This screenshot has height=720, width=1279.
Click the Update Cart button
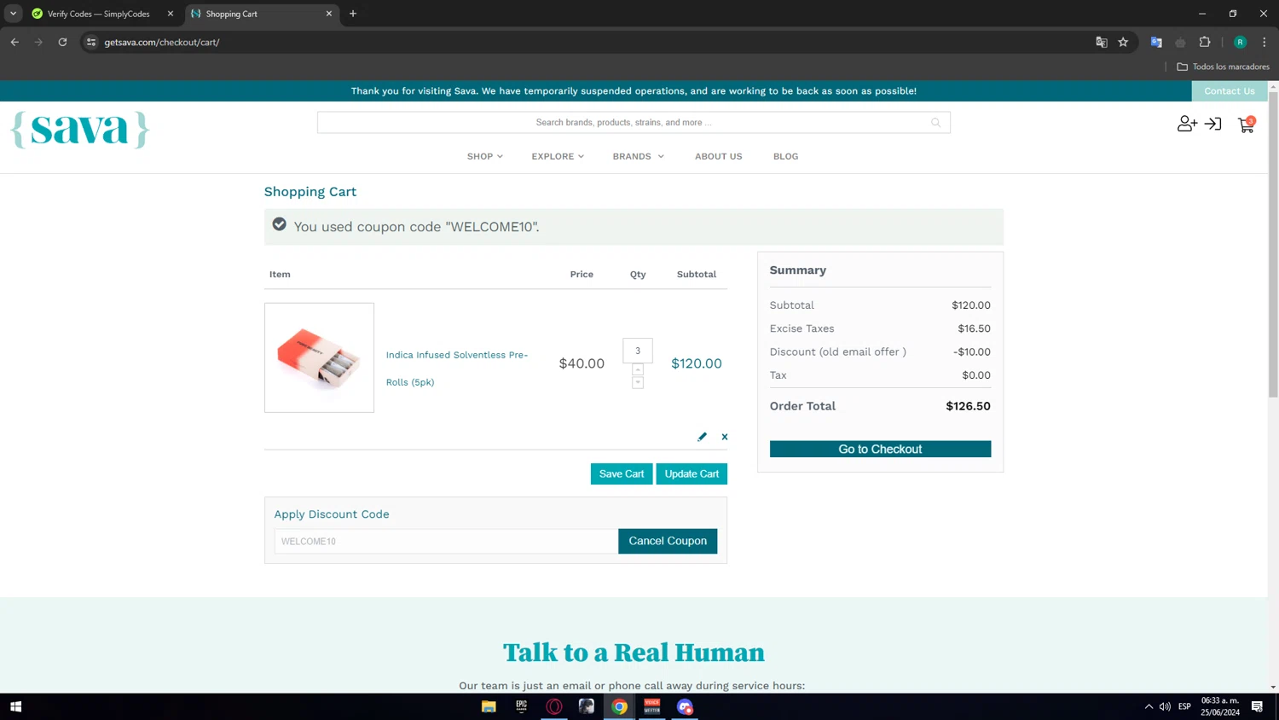pos(692,474)
